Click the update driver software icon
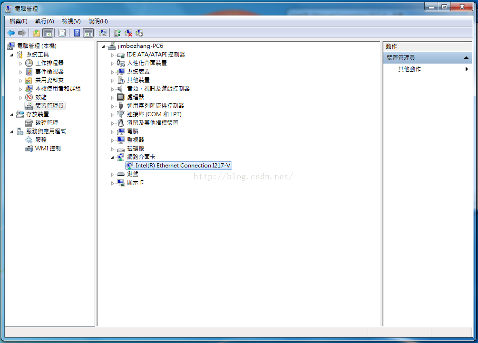Image resolution: width=478 pixels, height=343 pixels. coord(117,33)
